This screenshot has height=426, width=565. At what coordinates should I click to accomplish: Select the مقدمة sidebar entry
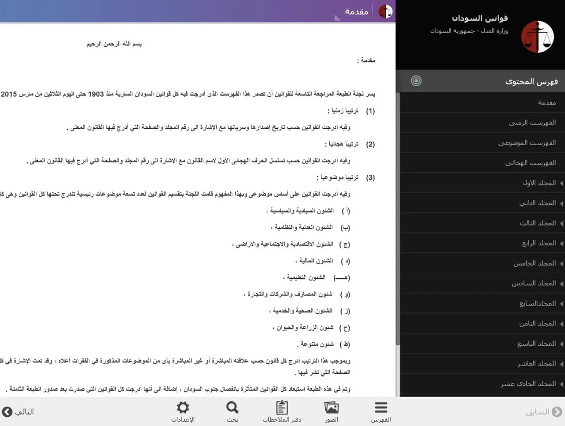tap(547, 102)
